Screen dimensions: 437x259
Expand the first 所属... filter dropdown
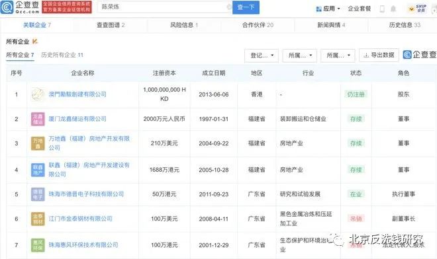point(299,55)
